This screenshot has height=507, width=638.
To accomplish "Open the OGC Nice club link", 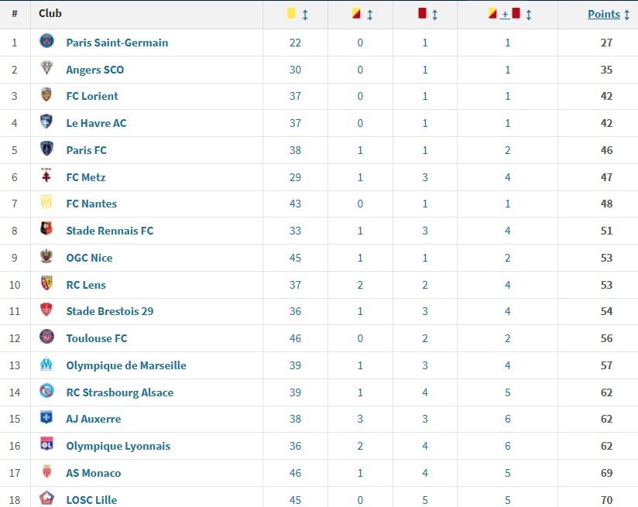I will [x=89, y=258].
